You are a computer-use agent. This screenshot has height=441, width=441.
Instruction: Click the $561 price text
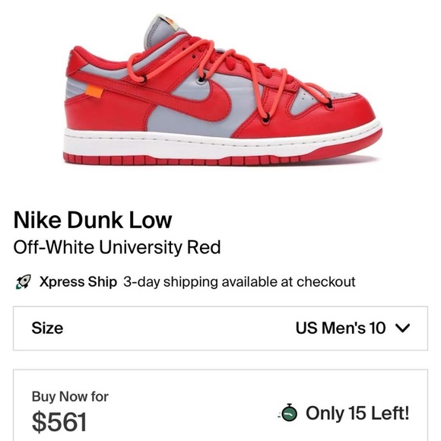click(x=59, y=422)
